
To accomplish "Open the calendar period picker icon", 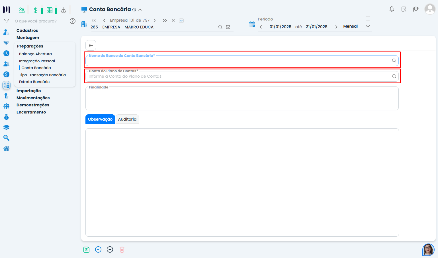I will click(x=252, y=24).
